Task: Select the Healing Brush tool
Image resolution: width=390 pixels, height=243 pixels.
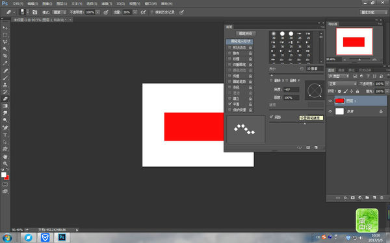Action: click(x=5, y=71)
